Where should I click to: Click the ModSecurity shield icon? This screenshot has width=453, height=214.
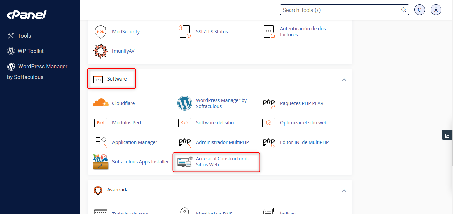(x=100, y=32)
